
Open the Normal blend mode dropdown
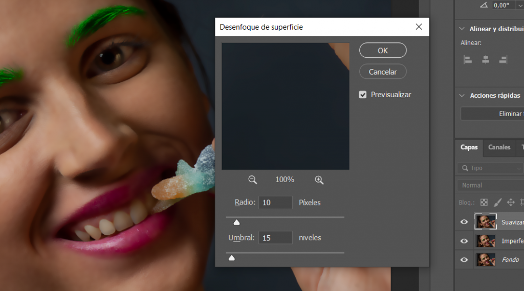[490, 185]
